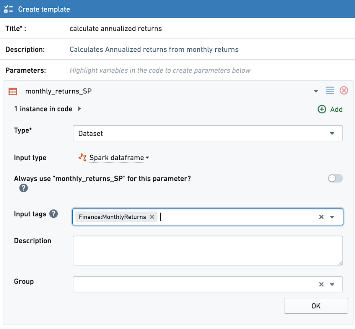Click the OK button
The width and height of the screenshot is (355, 329).
point(316,306)
